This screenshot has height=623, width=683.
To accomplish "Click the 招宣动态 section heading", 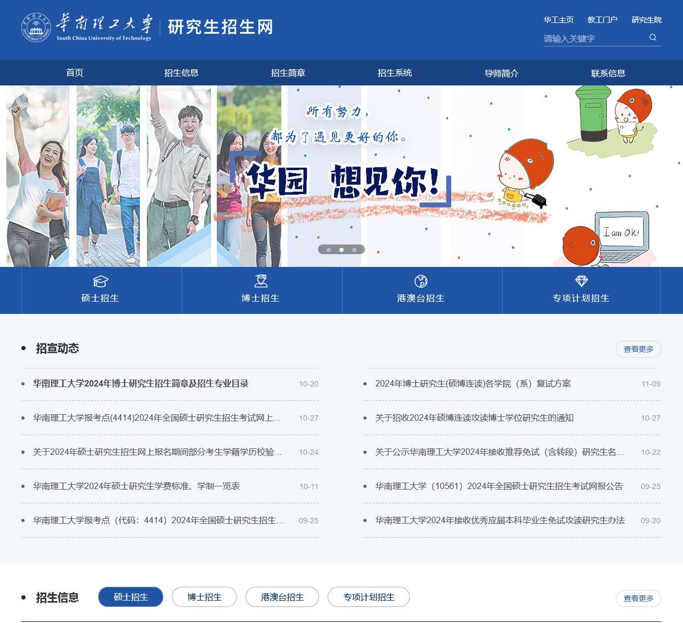I will tap(57, 348).
